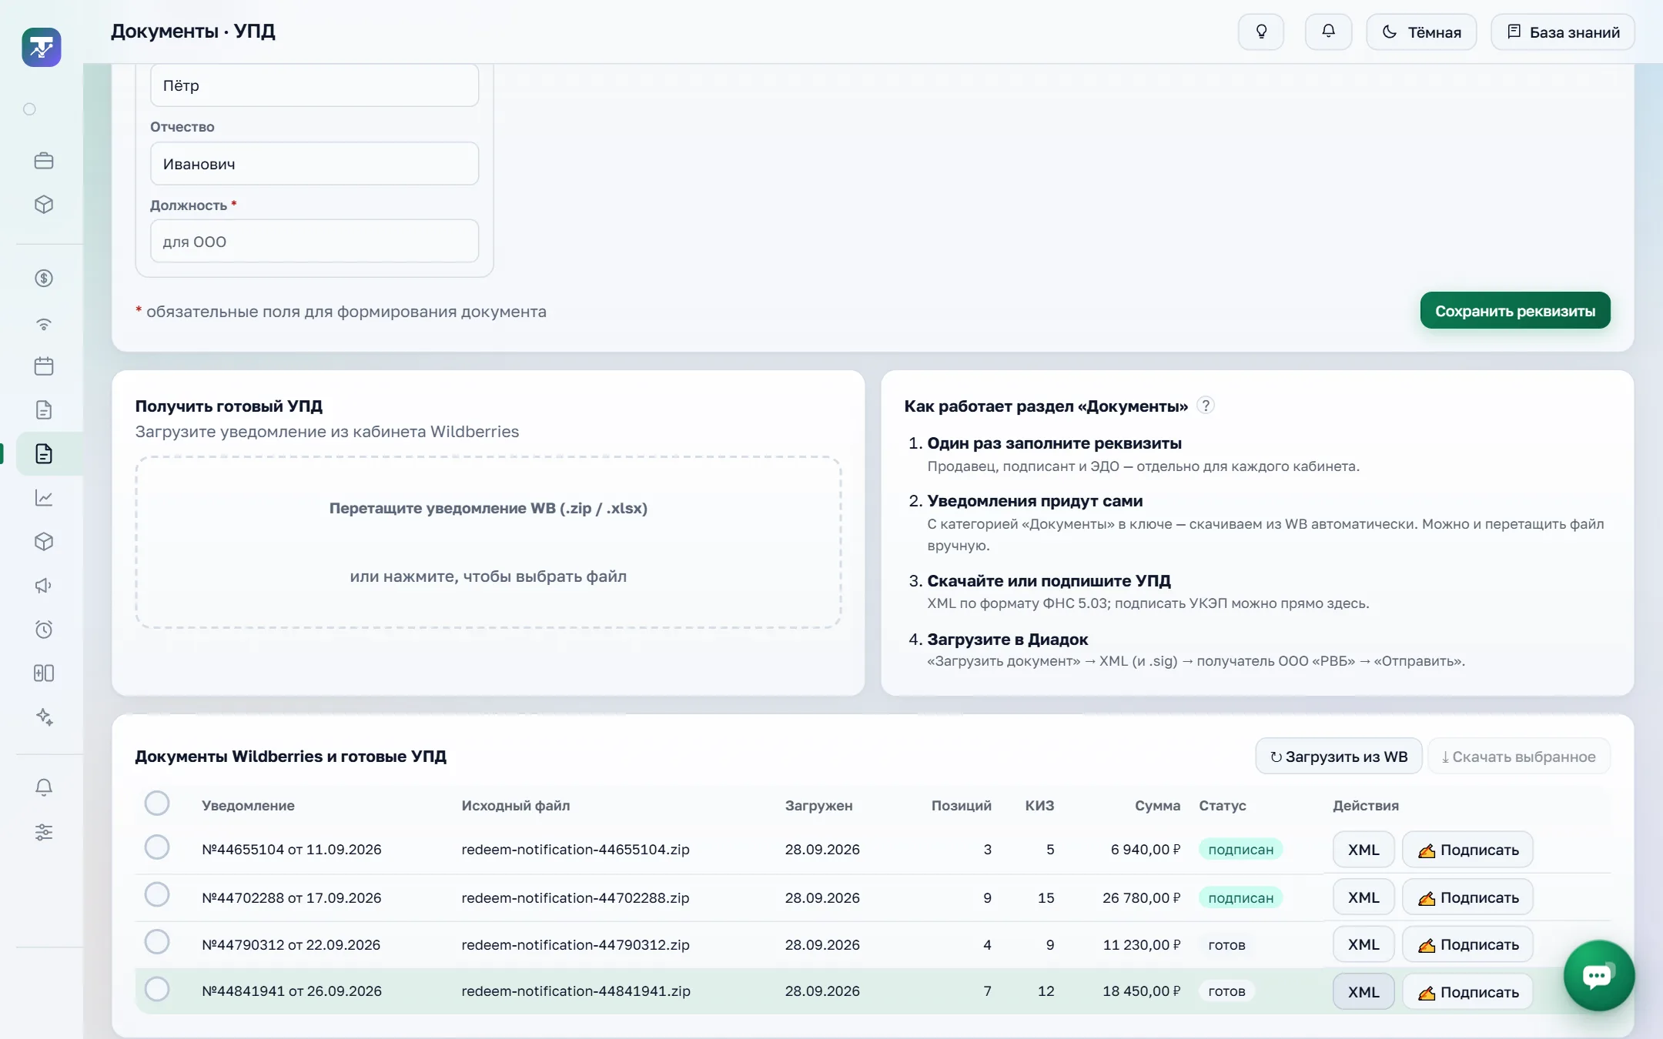The width and height of the screenshot is (1663, 1039).
Task: Click Скачать выбранное button
Action: pyautogui.click(x=1519, y=757)
